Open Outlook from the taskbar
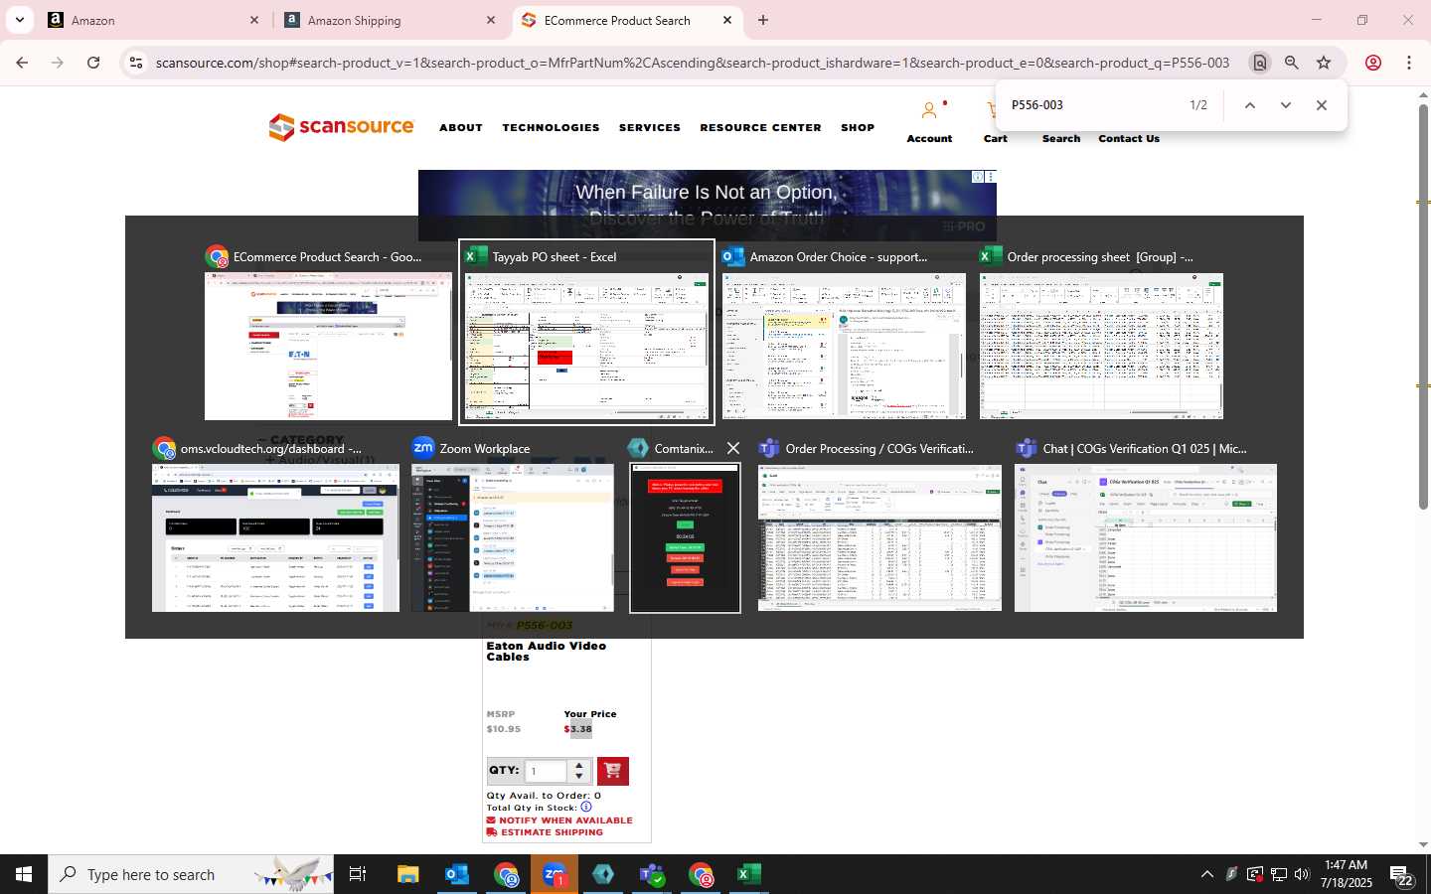1431x894 pixels. point(457,874)
